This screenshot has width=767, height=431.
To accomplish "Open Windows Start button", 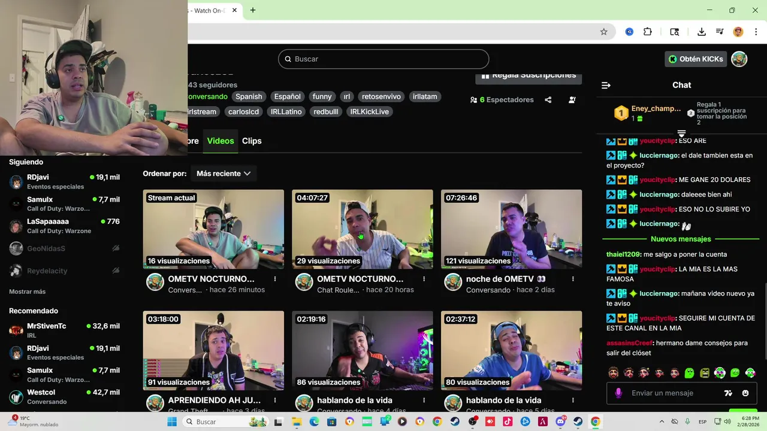I will 172,421.
